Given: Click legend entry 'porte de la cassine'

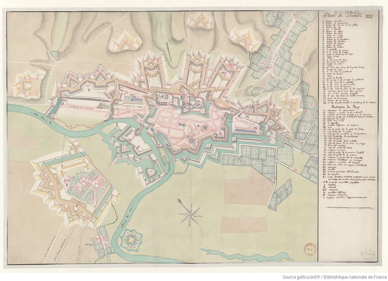Looking at the screenshot, I should (x=337, y=98).
